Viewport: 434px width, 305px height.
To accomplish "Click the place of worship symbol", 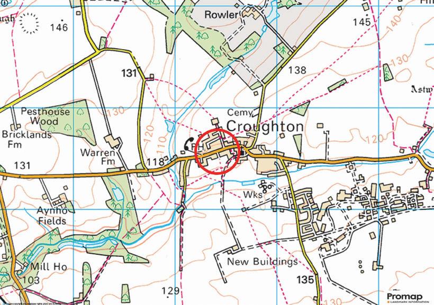I will tap(243, 152).
